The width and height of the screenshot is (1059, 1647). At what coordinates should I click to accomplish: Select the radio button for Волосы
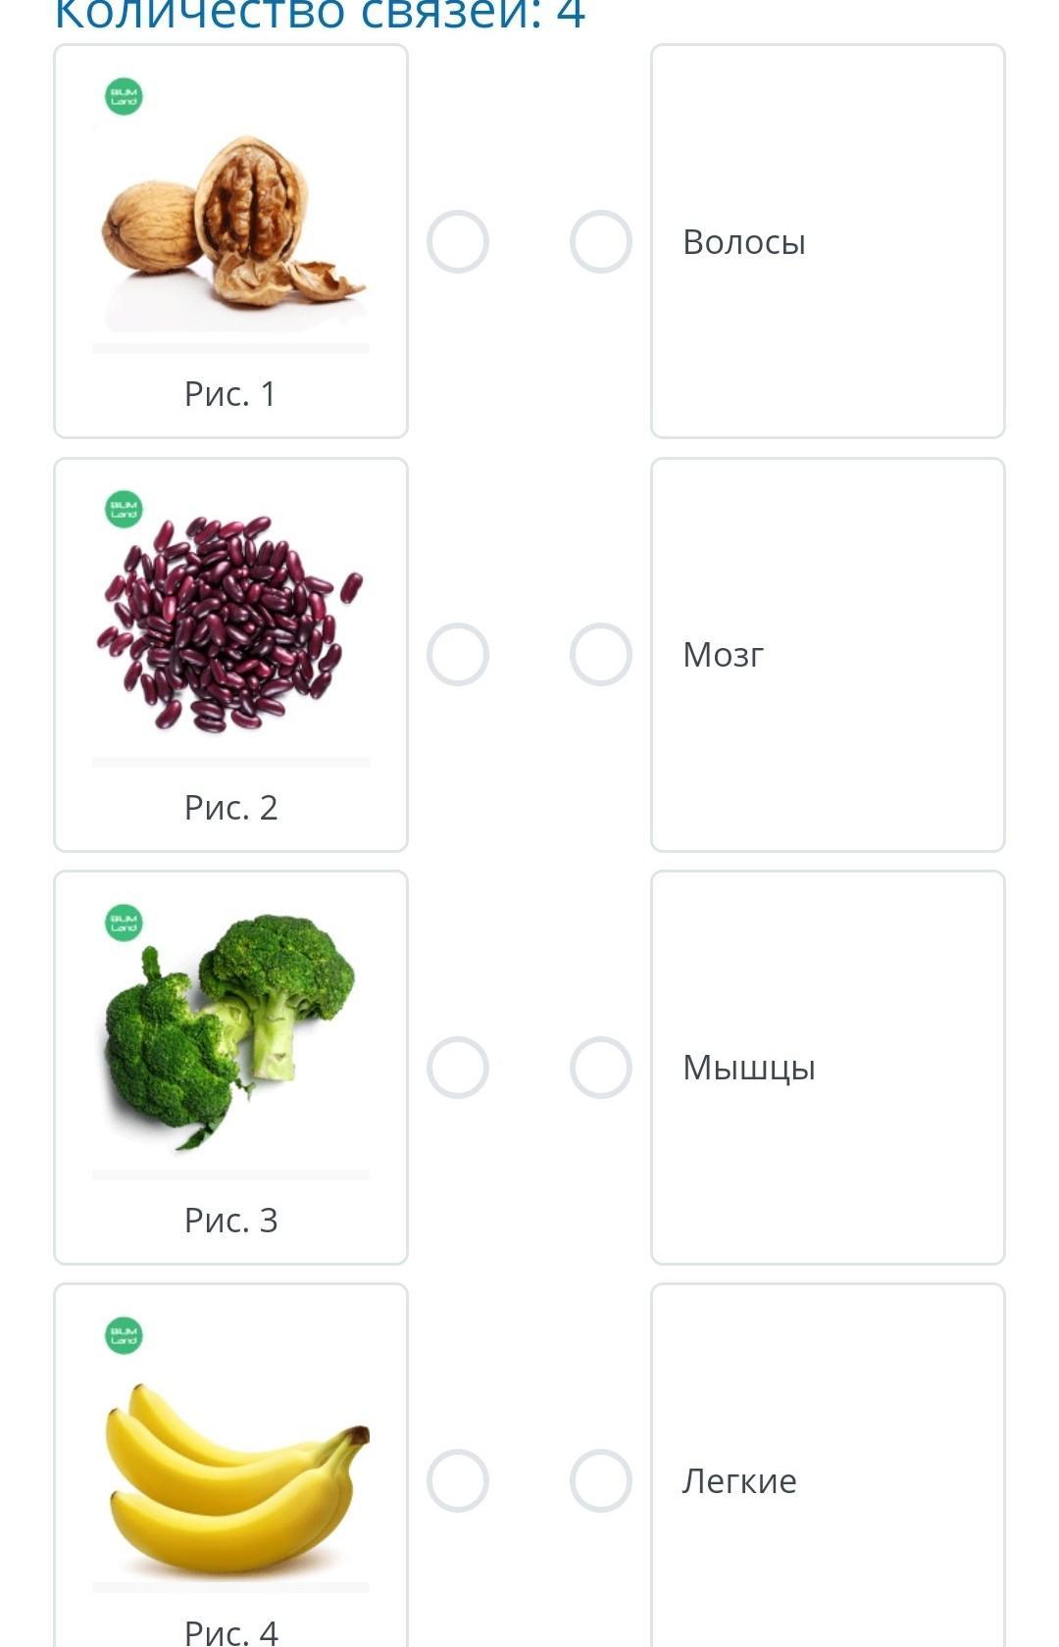click(x=600, y=241)
